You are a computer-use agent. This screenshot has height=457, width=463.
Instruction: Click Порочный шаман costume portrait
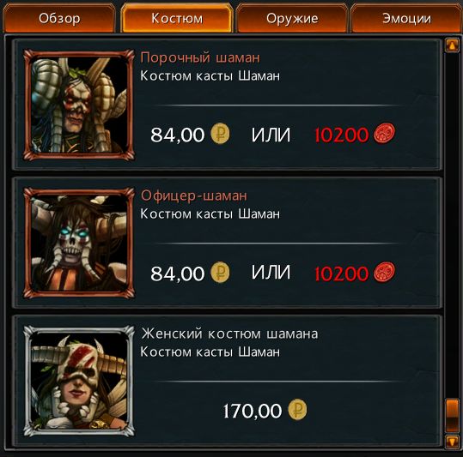coord(79,105)
